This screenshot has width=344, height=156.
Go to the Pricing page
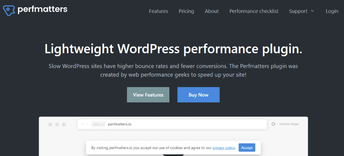click(x=186, y=11)
